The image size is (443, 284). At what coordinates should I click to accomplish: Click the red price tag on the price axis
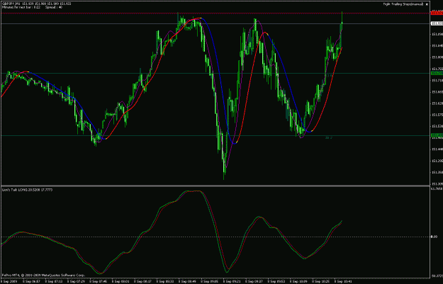(x=437, y=13)
